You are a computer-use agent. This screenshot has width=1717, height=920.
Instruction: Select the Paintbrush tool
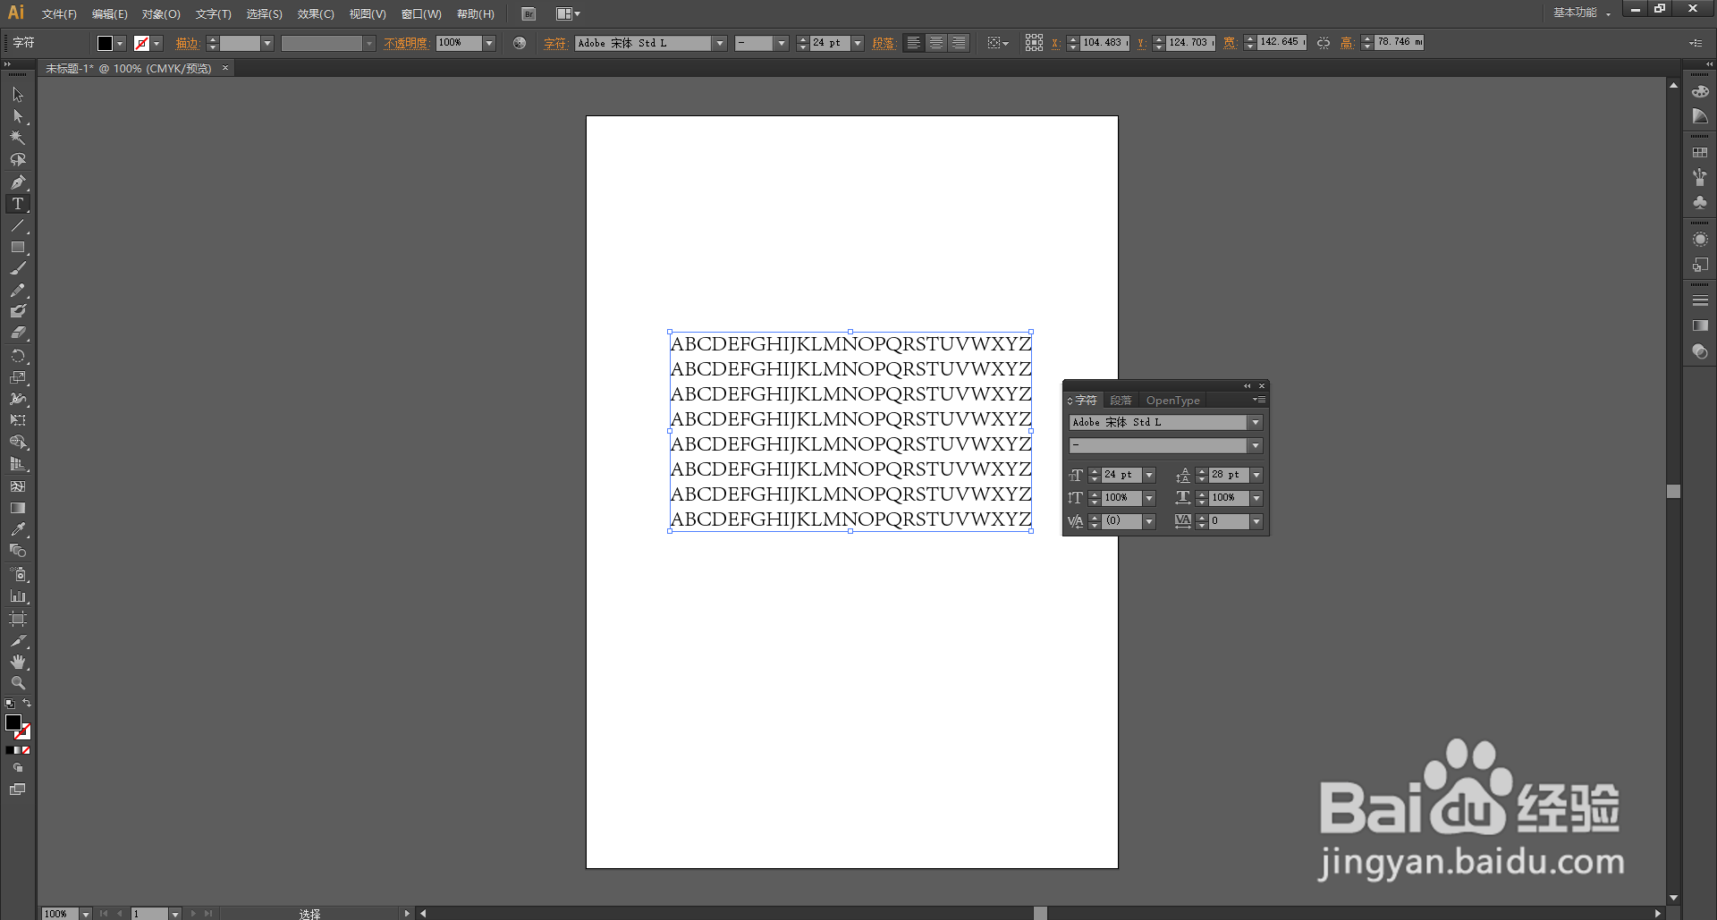pos(18,268)
